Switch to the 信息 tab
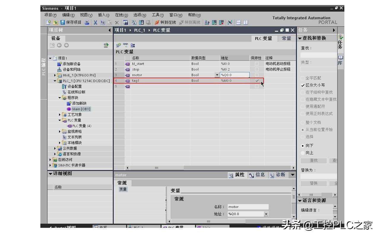The image size is (380, 237). tap(257, 175)
